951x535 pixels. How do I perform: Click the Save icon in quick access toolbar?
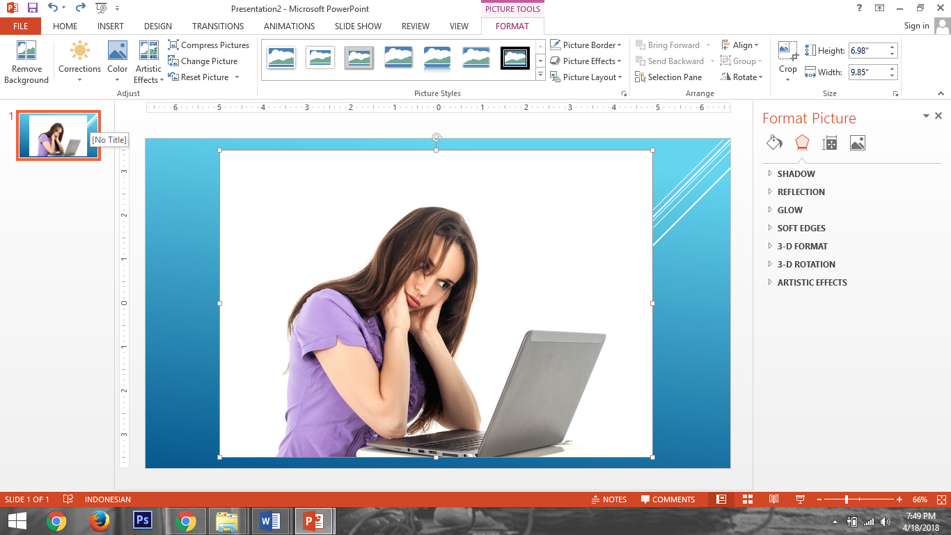coord(33,8)
